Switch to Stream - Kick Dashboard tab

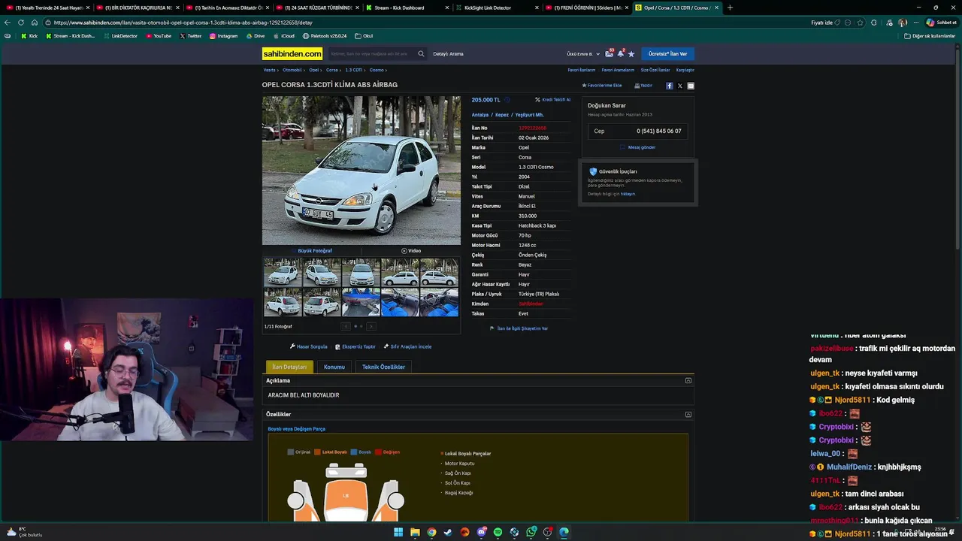pos(406,8)
